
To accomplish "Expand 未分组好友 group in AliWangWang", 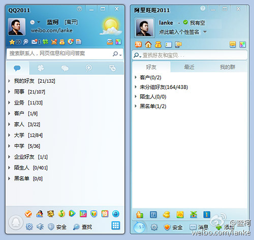I will coord(136,87).
